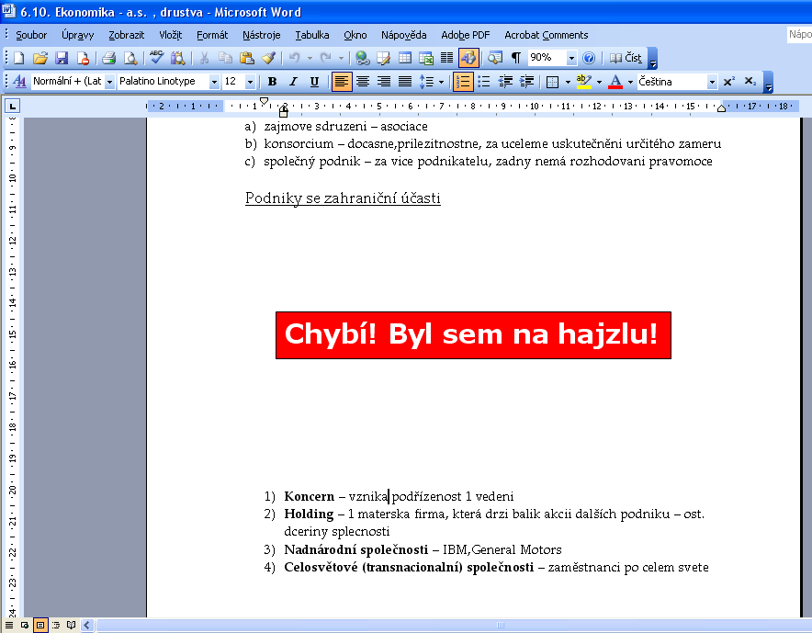Open Print Preview magnifier icon

(x=130, y=58)
